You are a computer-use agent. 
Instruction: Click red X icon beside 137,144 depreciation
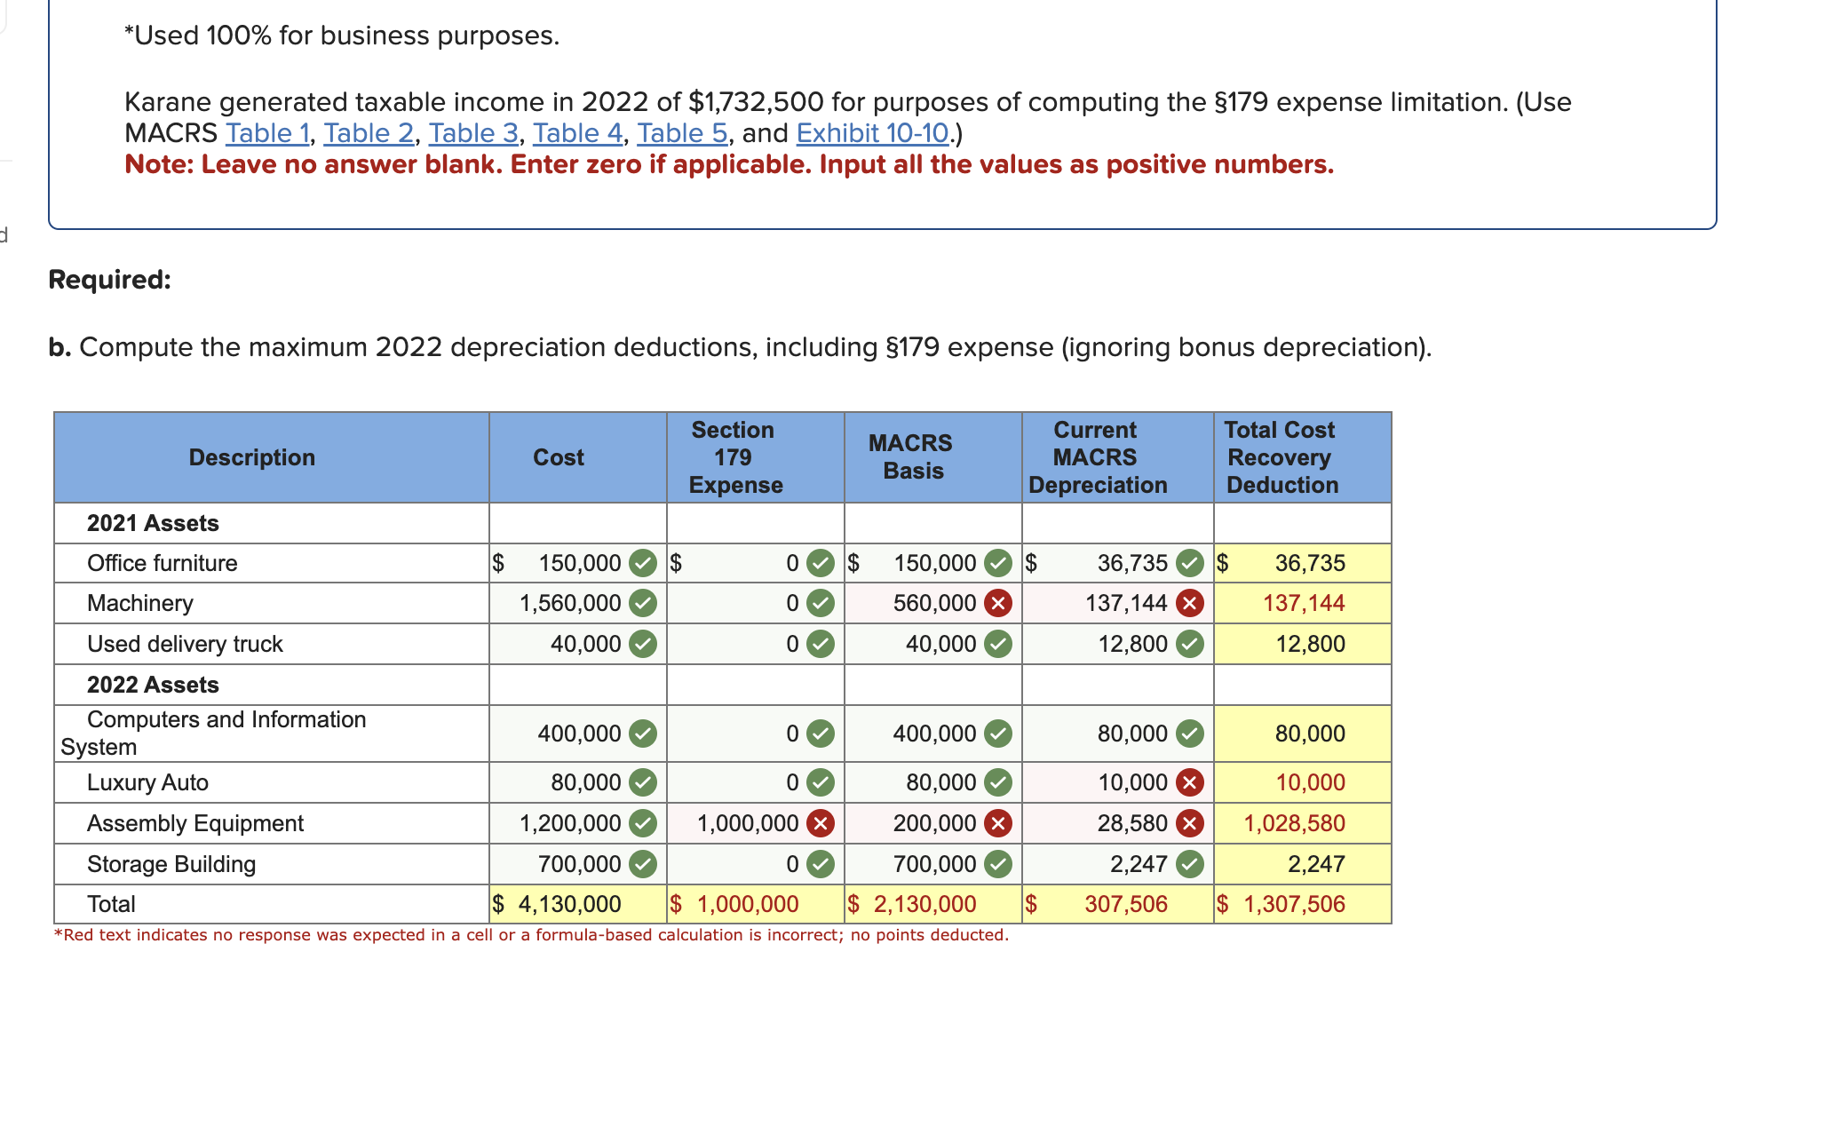click(1189, 604)
